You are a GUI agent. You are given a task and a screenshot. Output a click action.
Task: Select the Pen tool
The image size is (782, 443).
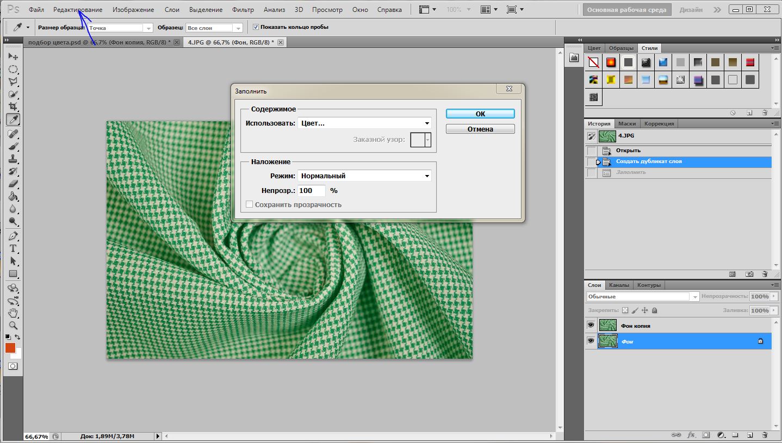click(x=13, y=236)
